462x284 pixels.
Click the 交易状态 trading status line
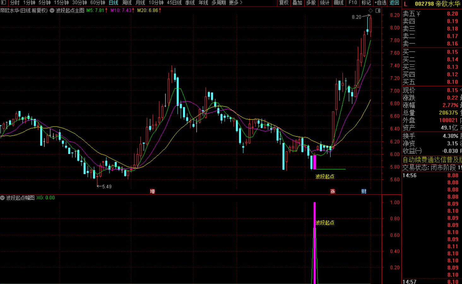click(x=432, y=168)
